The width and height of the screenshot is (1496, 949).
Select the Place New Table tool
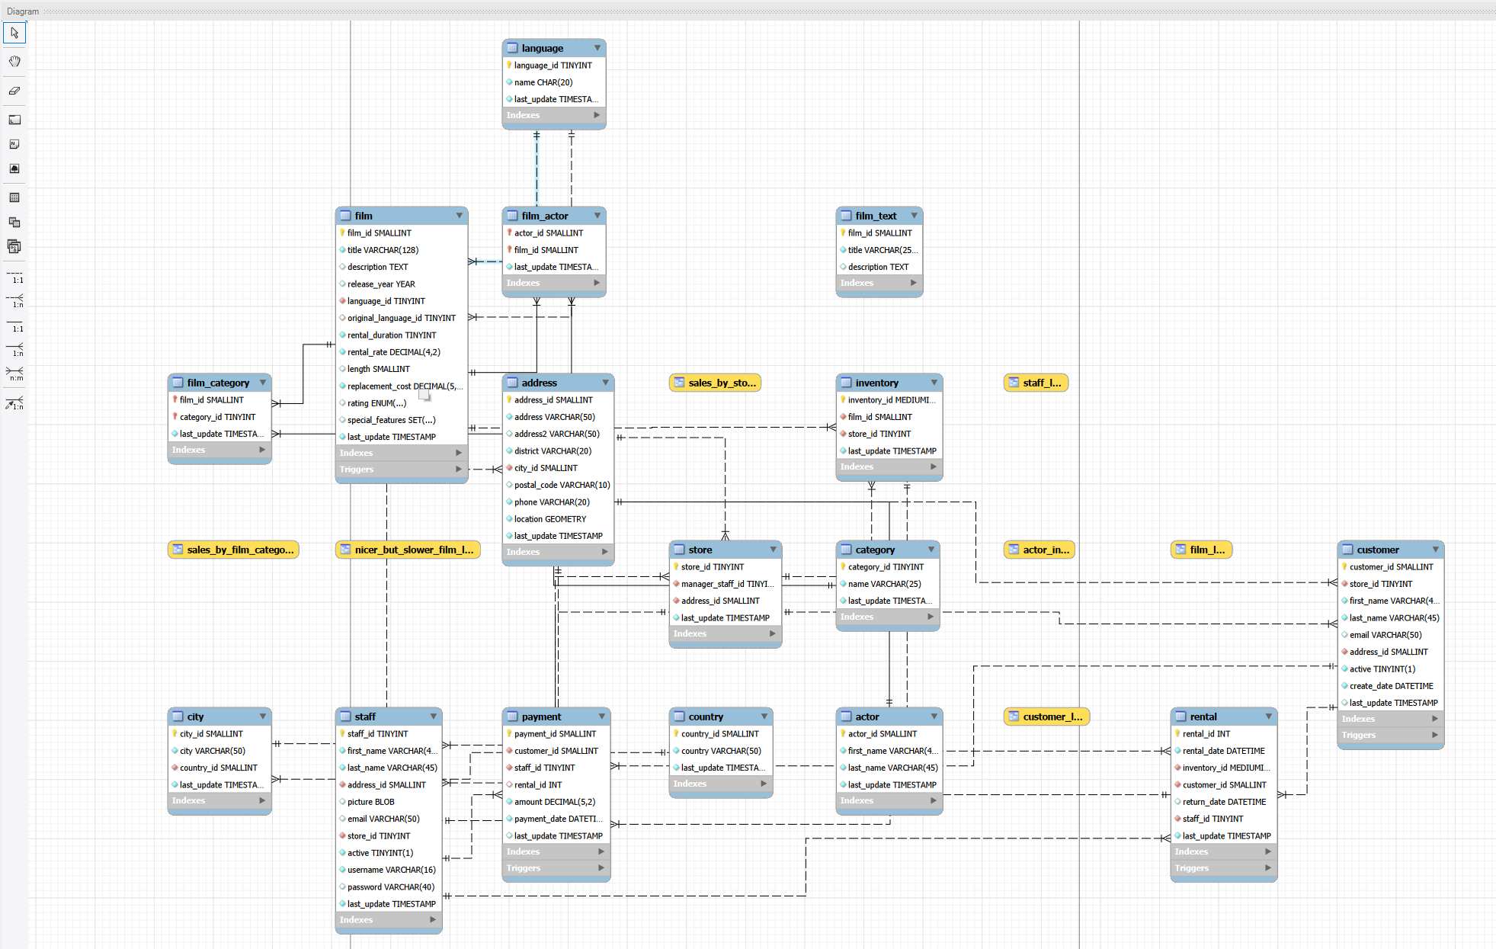coord(14,197)
